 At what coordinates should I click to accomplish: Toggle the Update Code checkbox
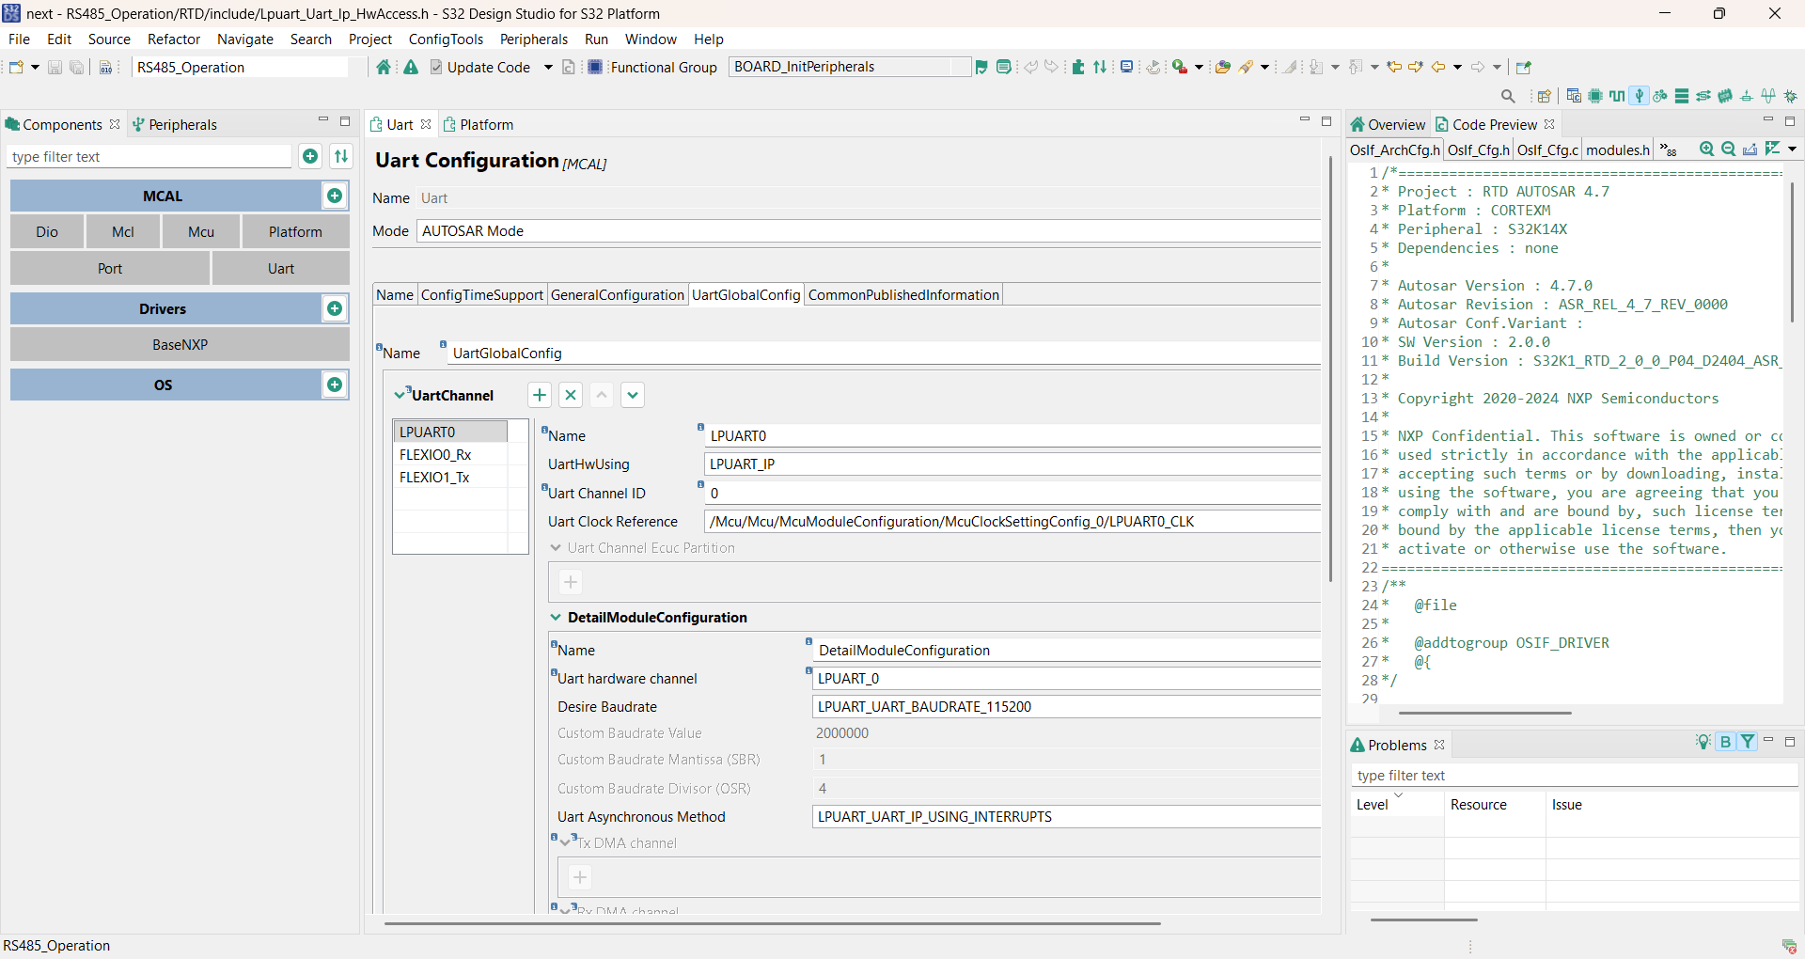tap(436, 67)
